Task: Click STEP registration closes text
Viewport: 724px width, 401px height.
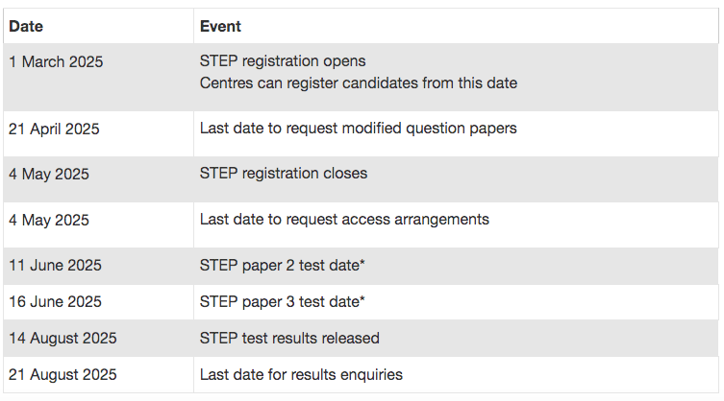Action: point(284,174)
